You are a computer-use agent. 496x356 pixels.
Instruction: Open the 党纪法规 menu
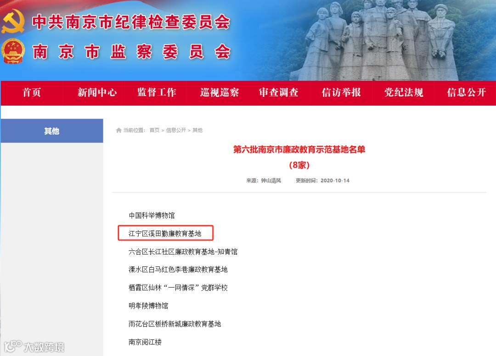pyautogui.click(x=404, y=92)
